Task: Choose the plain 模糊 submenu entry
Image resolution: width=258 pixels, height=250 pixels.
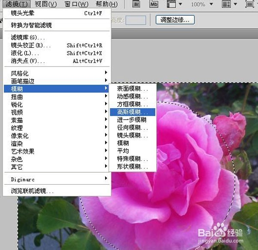Action: click(133, 143)
